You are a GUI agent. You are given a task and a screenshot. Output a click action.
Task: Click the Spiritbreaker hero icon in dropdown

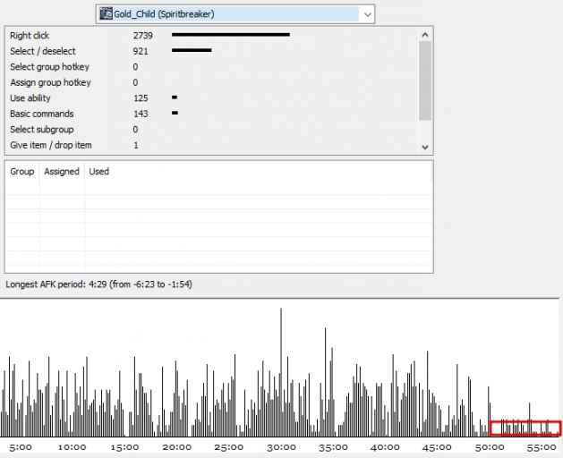(x=106, y=14)
